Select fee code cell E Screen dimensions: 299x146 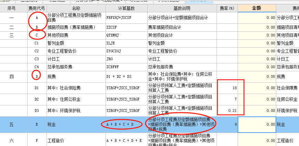click(37, 125)
